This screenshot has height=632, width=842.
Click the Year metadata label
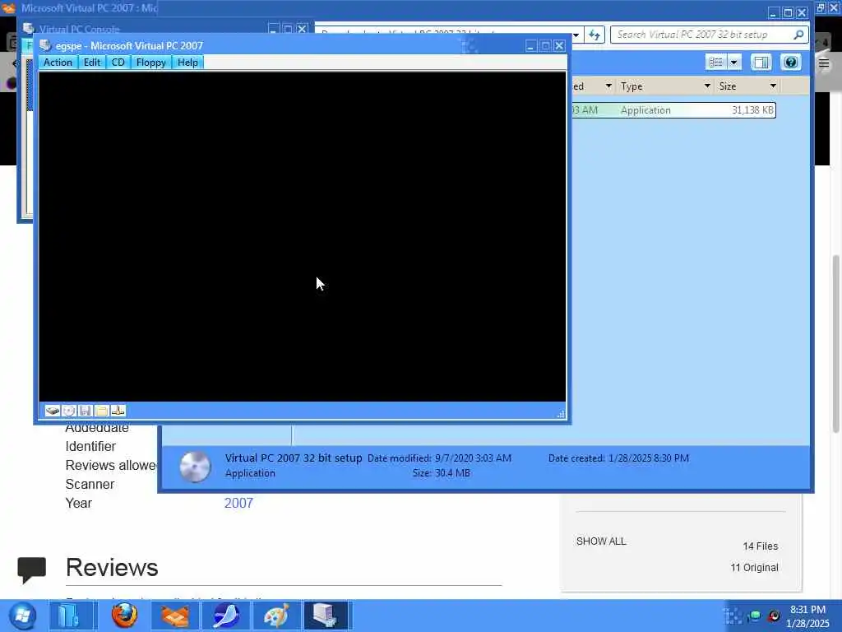[x=78, y=503]
